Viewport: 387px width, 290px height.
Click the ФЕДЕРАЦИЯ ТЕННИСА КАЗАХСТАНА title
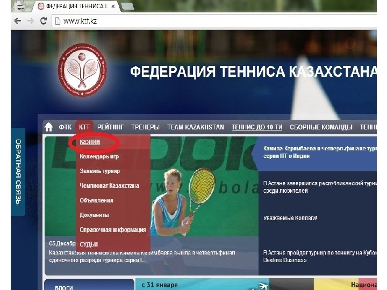[x=253, y=71]
